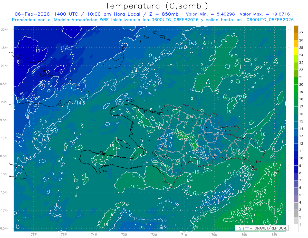Click "Valor Max. = 19.0716" text
Screen dimensions: 308x238
tap(265, 14)
